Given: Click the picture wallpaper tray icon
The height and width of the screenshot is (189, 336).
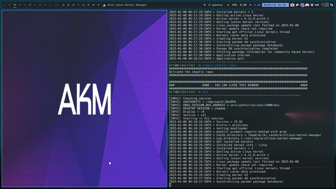Looking at the screenshot, I should click(327, 5).
